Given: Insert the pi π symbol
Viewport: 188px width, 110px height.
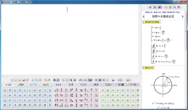Looking at the screenshot, I should click(30, 95).
